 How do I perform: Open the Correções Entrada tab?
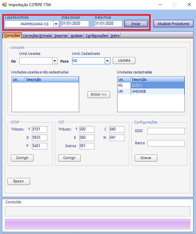[x=37, y=36]
